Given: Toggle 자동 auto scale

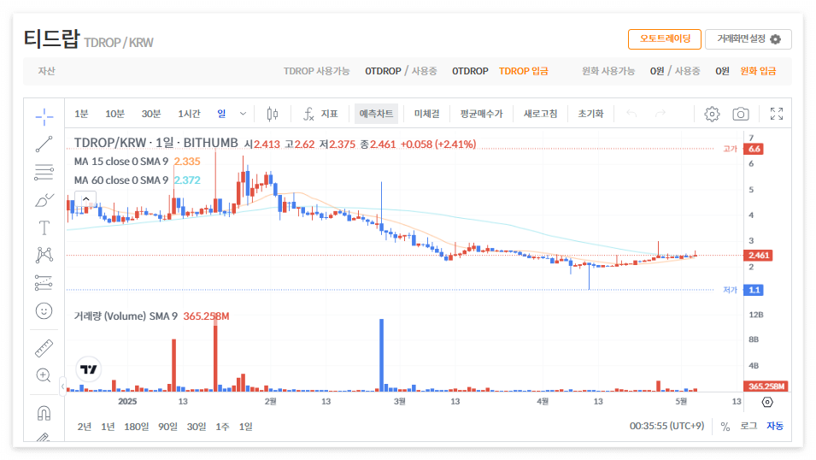Looking at the screenshot, I should coord(775,427).
